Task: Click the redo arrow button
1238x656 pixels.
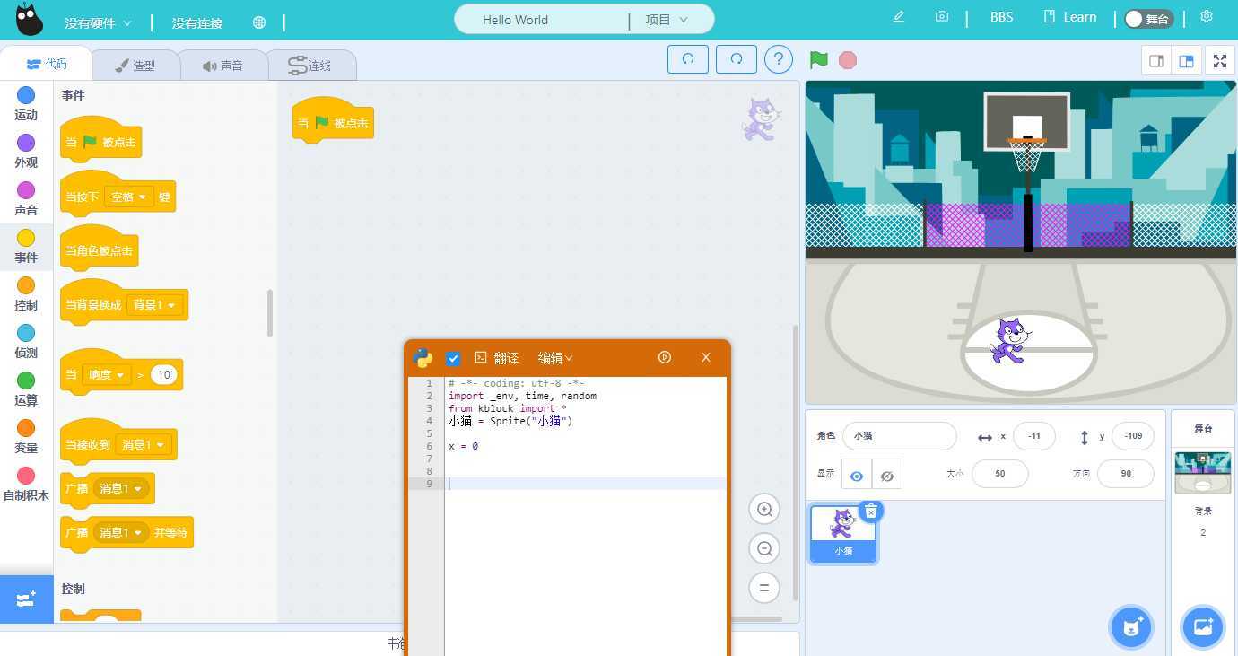Action: tap(737, 59)
